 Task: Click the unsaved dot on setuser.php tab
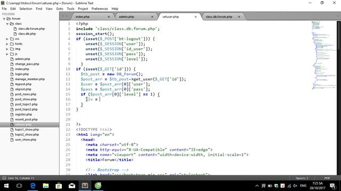point(196,16)
